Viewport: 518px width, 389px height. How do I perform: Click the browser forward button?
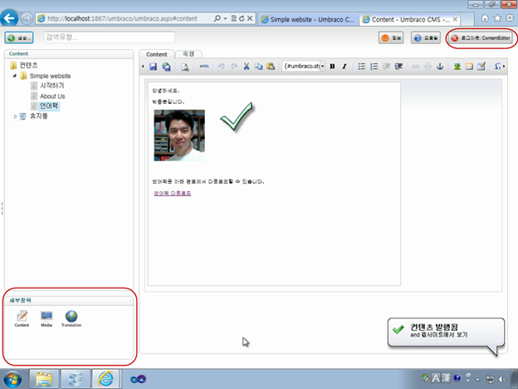27,18
